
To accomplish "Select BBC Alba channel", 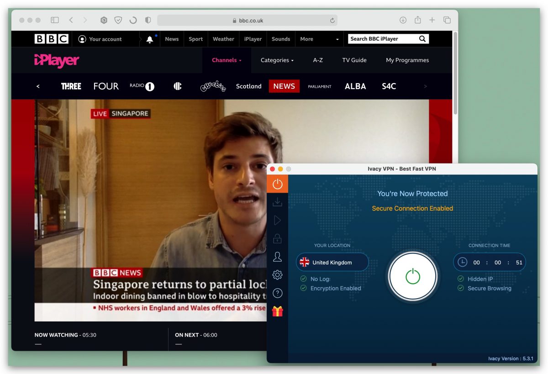I will point(355,86).
